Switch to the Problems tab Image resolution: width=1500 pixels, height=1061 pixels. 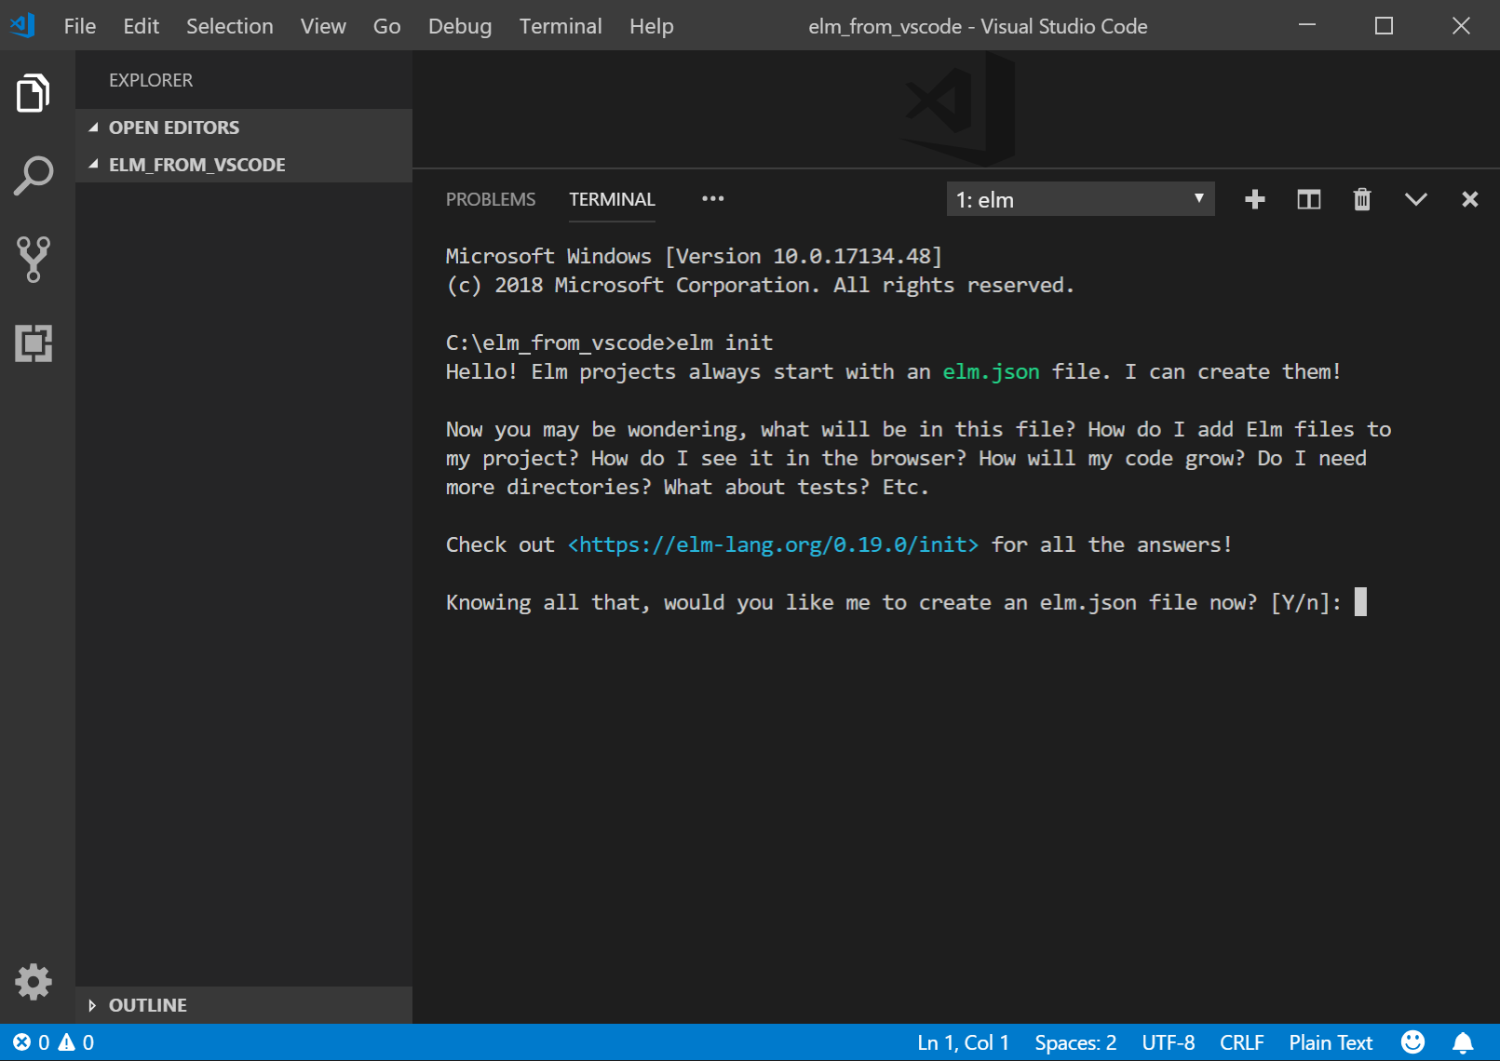click(x=491, y=199)
